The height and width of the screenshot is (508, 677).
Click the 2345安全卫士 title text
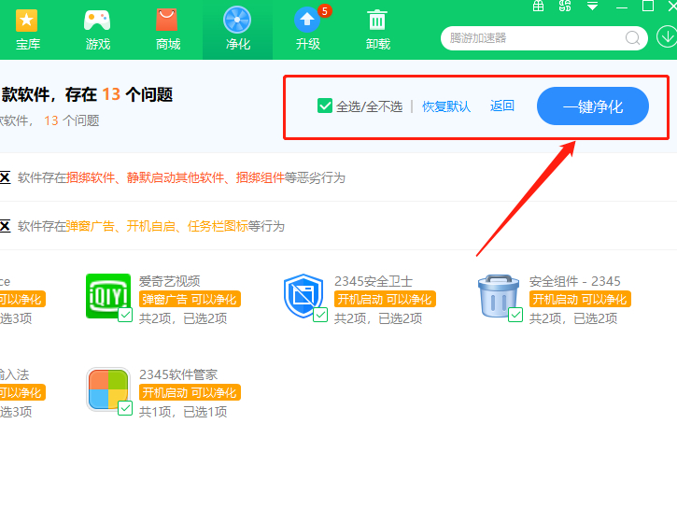coord(373,281)
